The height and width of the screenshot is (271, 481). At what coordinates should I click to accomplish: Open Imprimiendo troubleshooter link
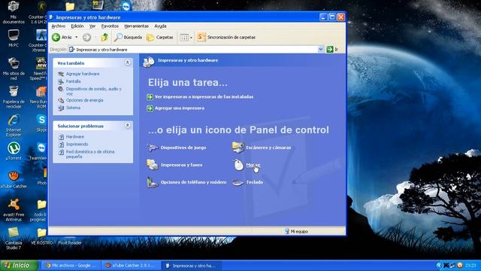tap(77, 144)
